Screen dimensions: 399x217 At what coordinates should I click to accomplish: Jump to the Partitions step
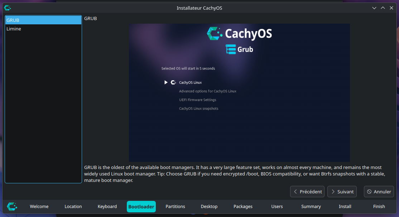tap(175, 207)
